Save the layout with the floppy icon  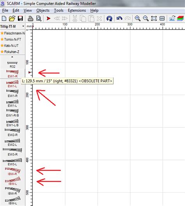[x=20, y=18]
